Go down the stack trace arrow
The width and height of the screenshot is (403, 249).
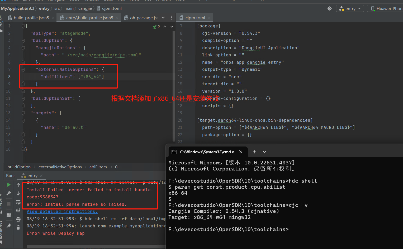point(18,193)
